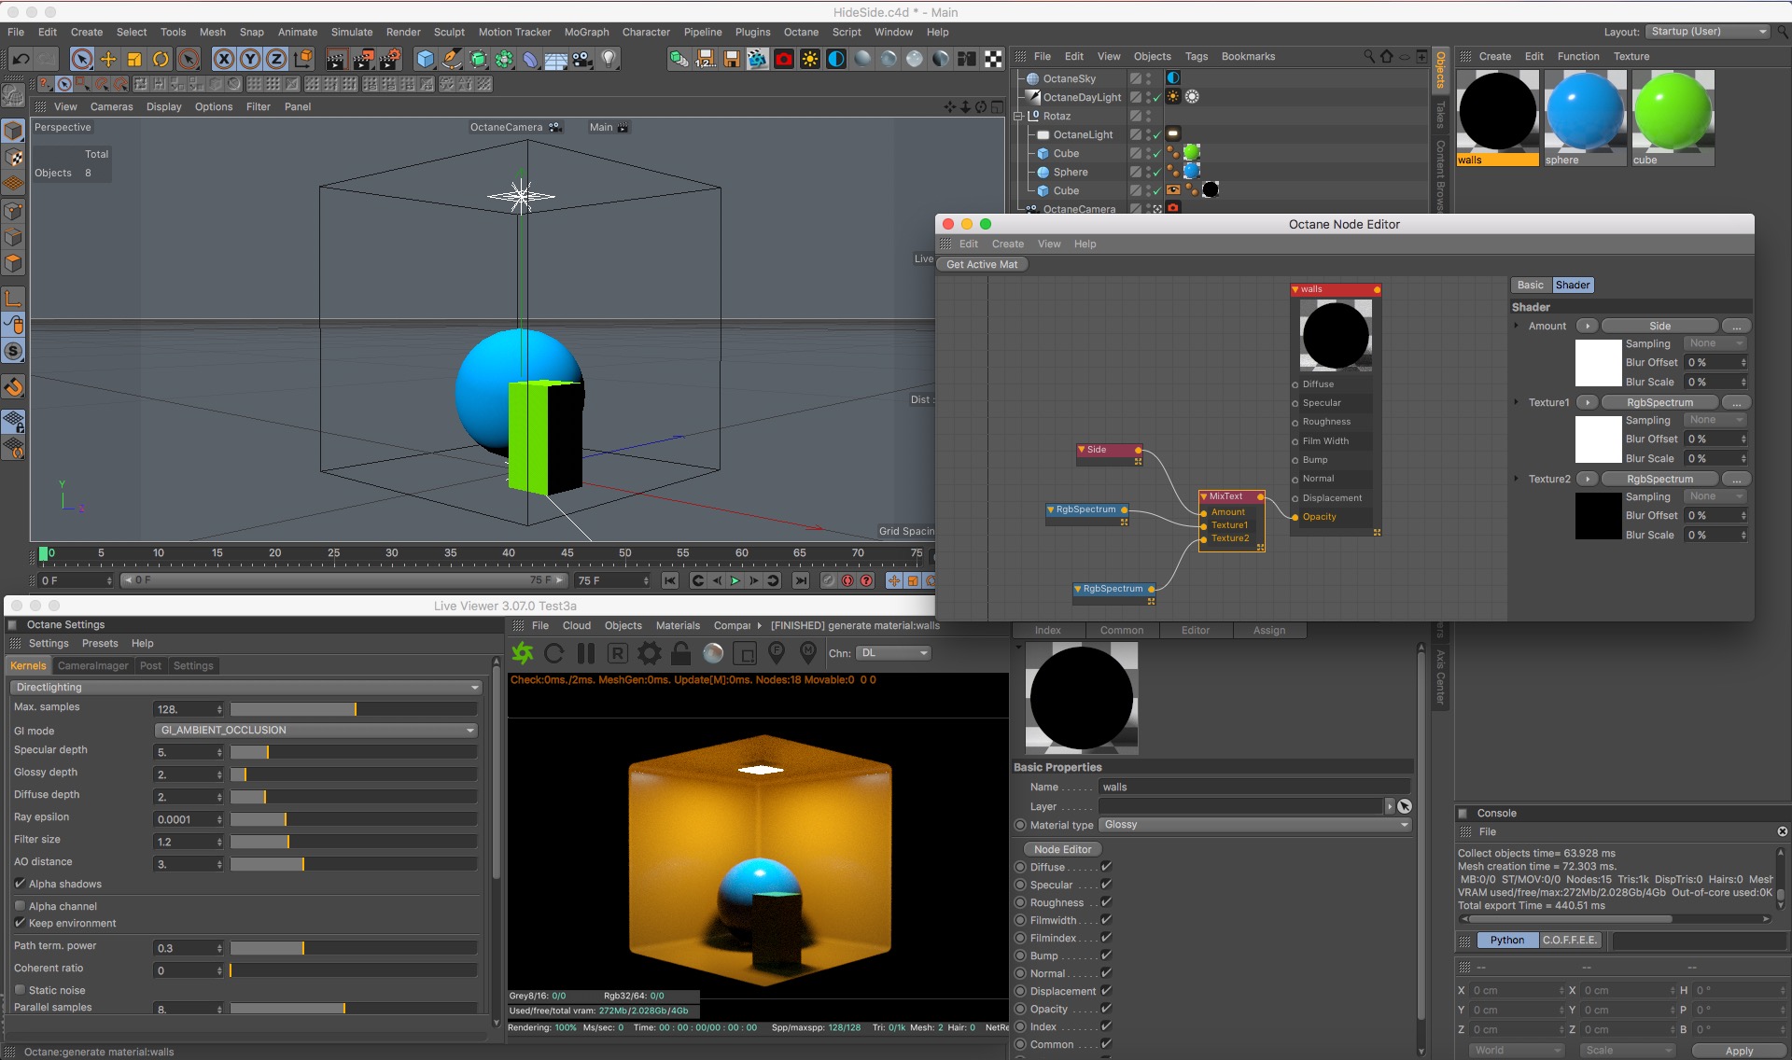
Task: Open Live Viewer gear settings icon
Action: point(649,653)
